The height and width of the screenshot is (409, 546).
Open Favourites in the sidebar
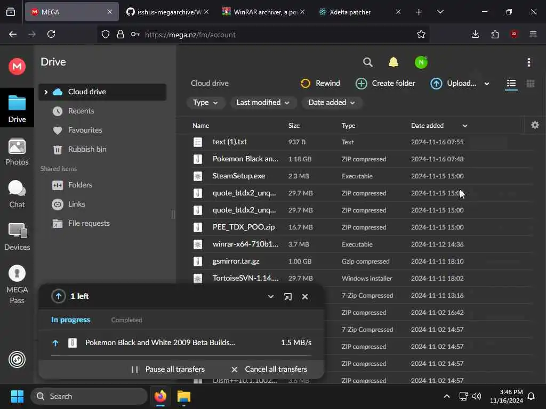85,130
